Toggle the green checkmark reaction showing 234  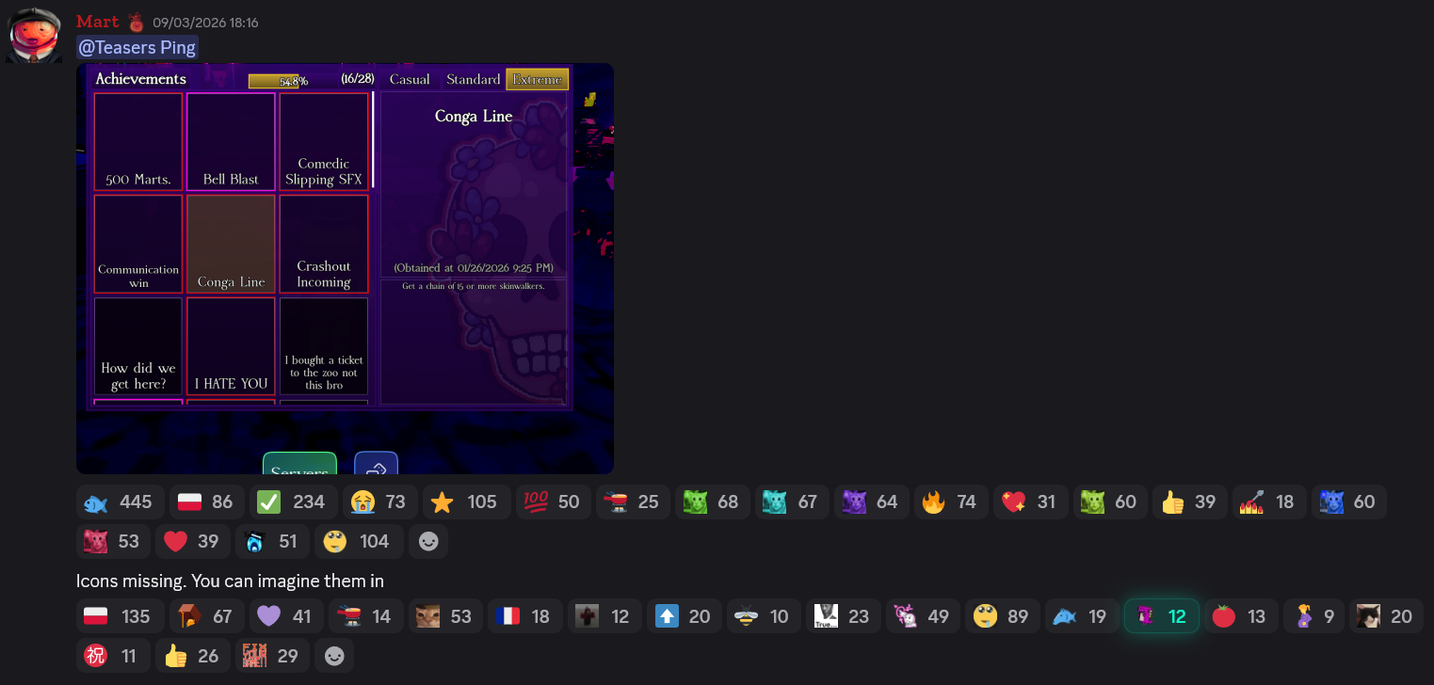(293, 502)
